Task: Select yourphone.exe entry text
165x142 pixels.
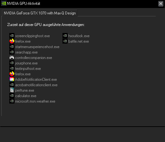Action: point(26,63)
